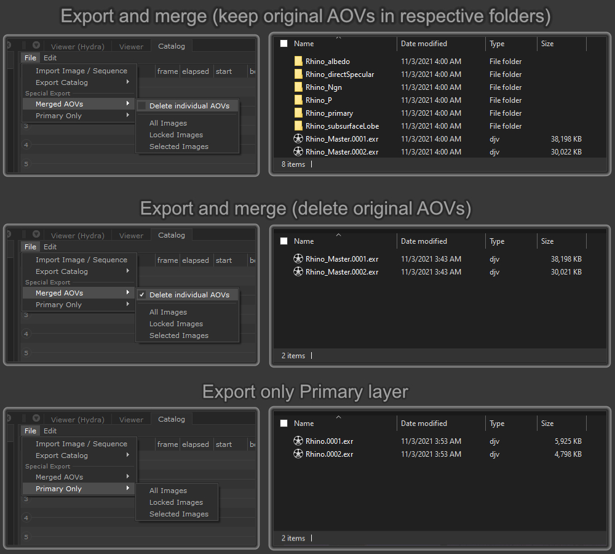
Task: Open the File menu in the top panel
Action: [x=30, y=58]
